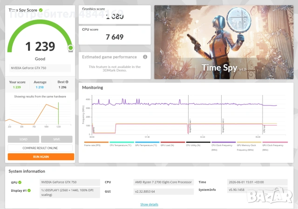Click the GPU value NVIDIA GeForce GTX 750 in System information
The width and height of the screenshot is (298, 209).
(x=70, y=182)
